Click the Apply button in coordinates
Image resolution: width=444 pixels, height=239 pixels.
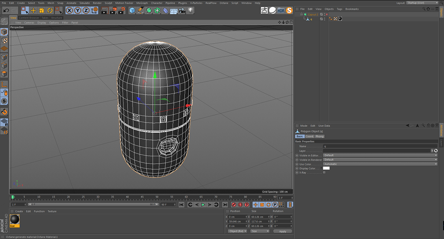click(283, 231)
